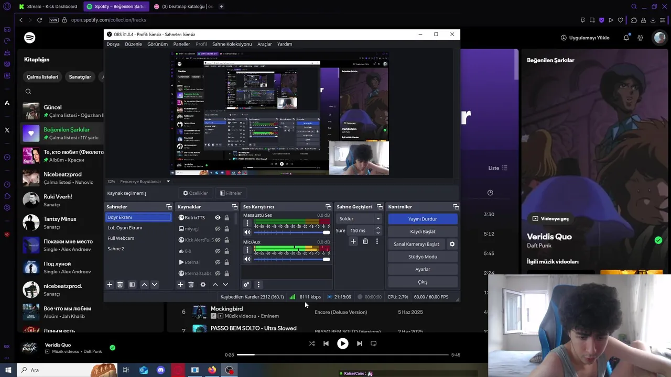Click Uygulamayı Yükle in Spotify
Image resolution: width=671 pixels, height=377 pixels.
585,38
